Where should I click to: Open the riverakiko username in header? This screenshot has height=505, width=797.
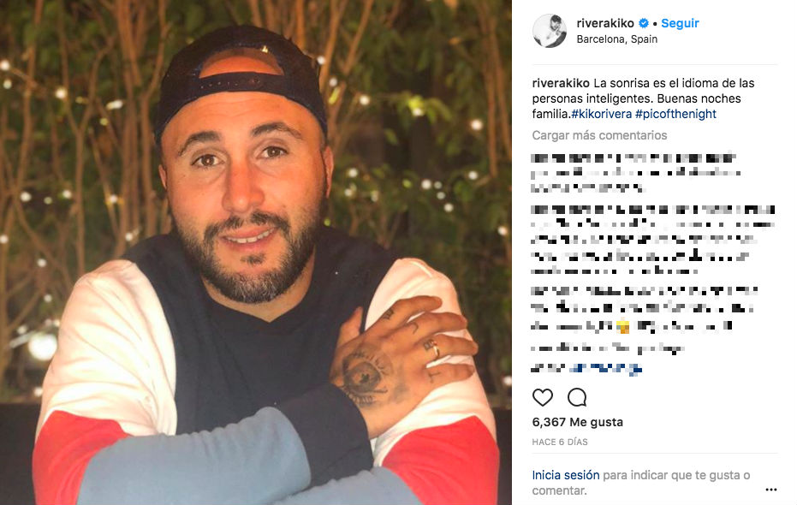[605, 23]
